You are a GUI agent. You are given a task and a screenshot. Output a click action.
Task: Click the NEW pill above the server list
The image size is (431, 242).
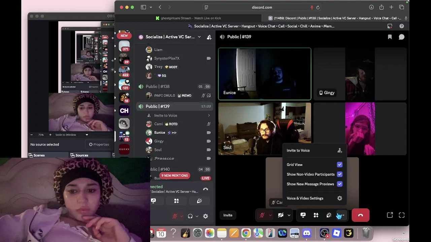point(124,36)
